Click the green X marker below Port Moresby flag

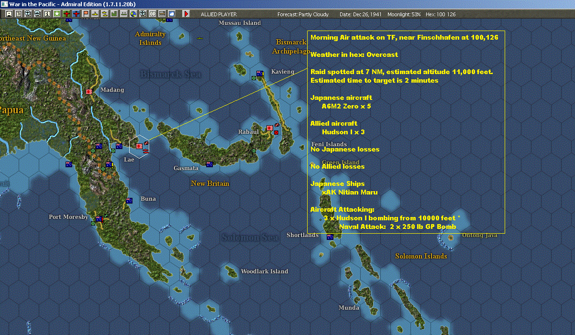click(x=93, y=223)
